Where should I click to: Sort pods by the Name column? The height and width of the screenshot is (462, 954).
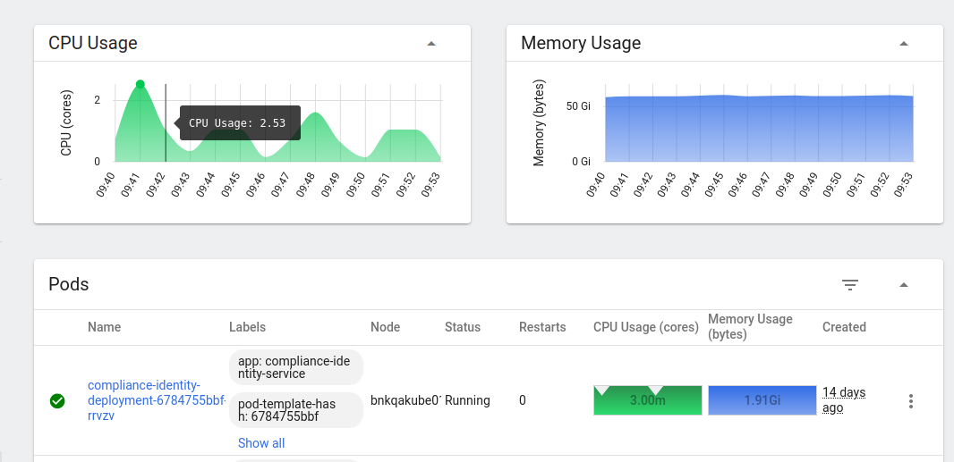(x=104, y=327)
